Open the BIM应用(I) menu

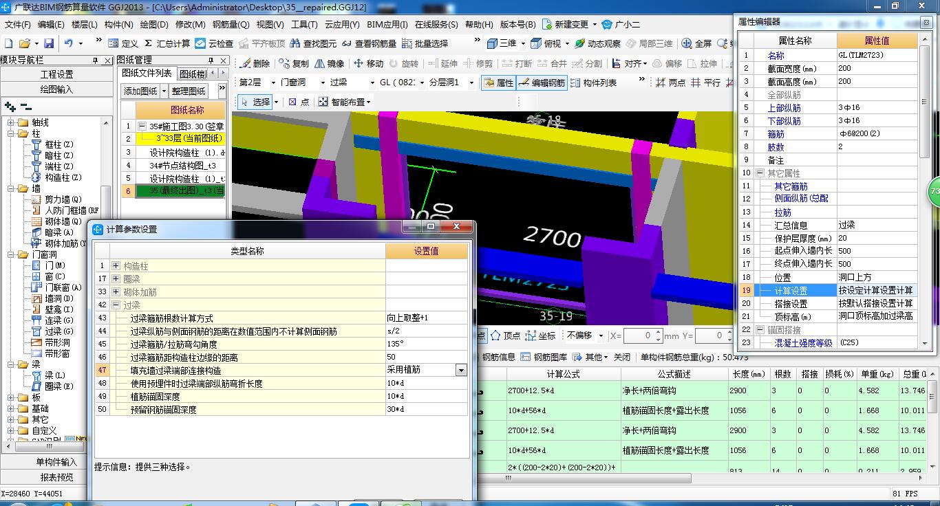(387, 25)
